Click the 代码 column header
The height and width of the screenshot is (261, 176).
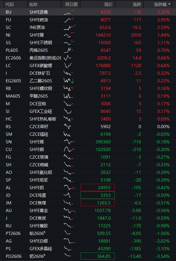coord(10,4)
